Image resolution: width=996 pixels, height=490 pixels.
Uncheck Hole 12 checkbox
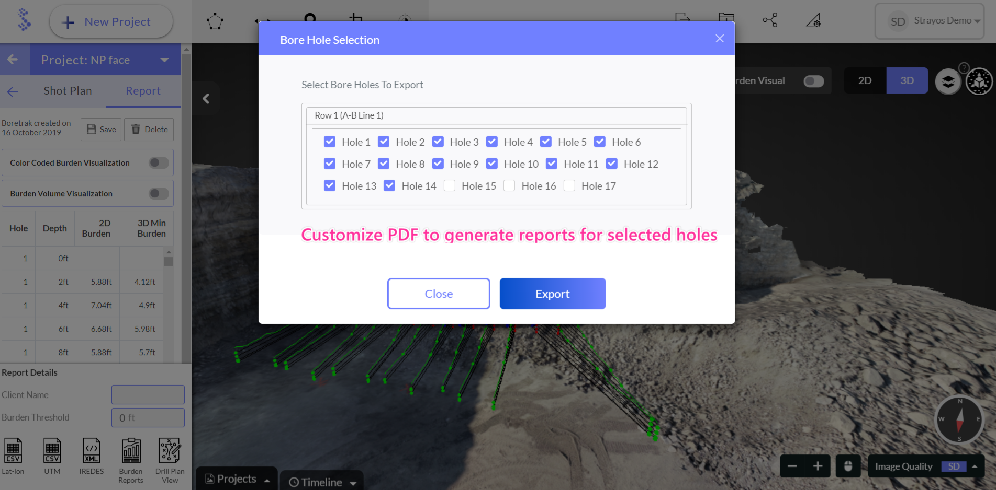(x=612, y=164)
